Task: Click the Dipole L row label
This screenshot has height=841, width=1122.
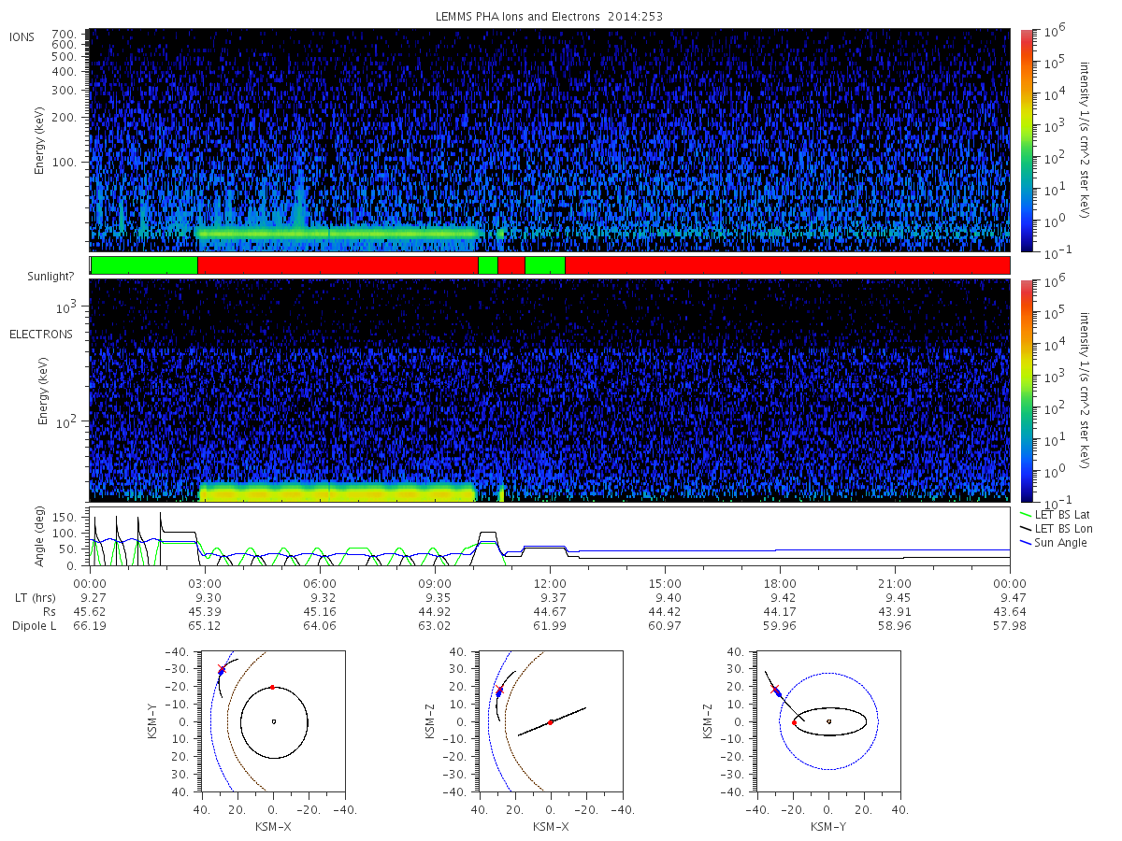Action: click(35, 625)
